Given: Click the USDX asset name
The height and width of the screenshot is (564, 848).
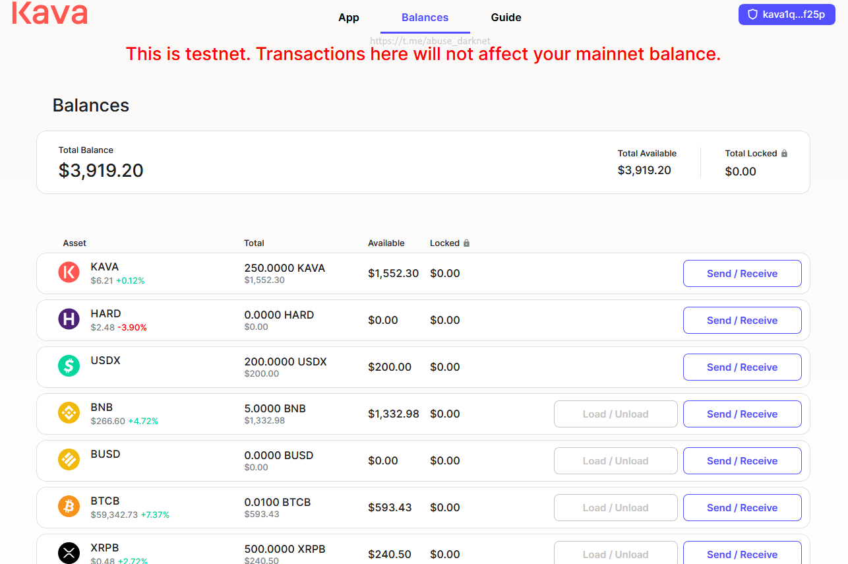Looking at the screenshot, I should (106, 361).
